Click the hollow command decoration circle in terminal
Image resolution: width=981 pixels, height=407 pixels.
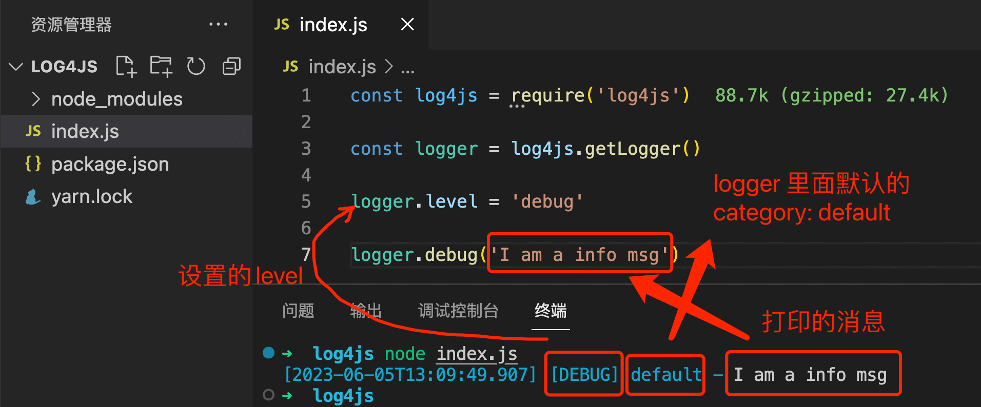(268, 395)
